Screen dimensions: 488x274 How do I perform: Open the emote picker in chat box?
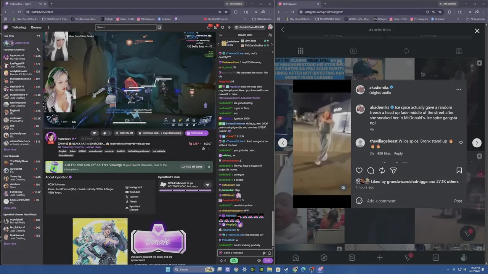click(x=270, y=253)
